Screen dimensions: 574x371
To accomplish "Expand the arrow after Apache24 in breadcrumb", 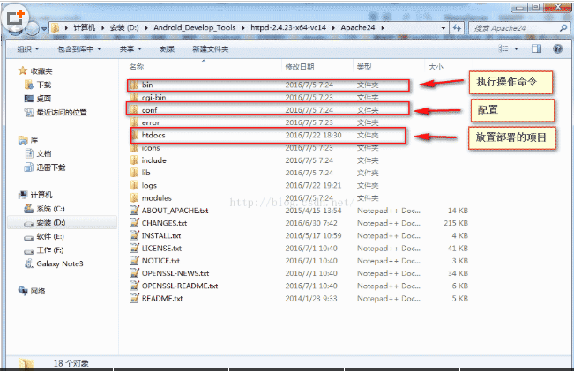I will pos(383,28).
